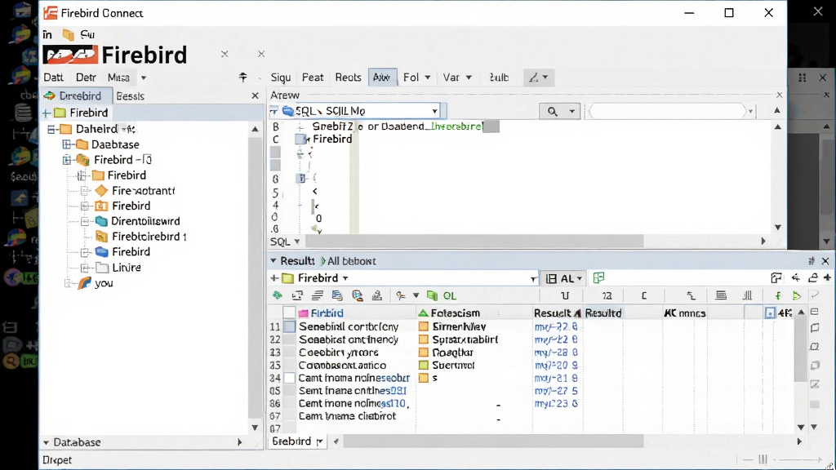Click the highlighted Abv button

[382, 78]
